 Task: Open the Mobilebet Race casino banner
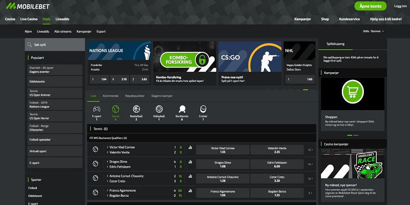pos(353,163)
